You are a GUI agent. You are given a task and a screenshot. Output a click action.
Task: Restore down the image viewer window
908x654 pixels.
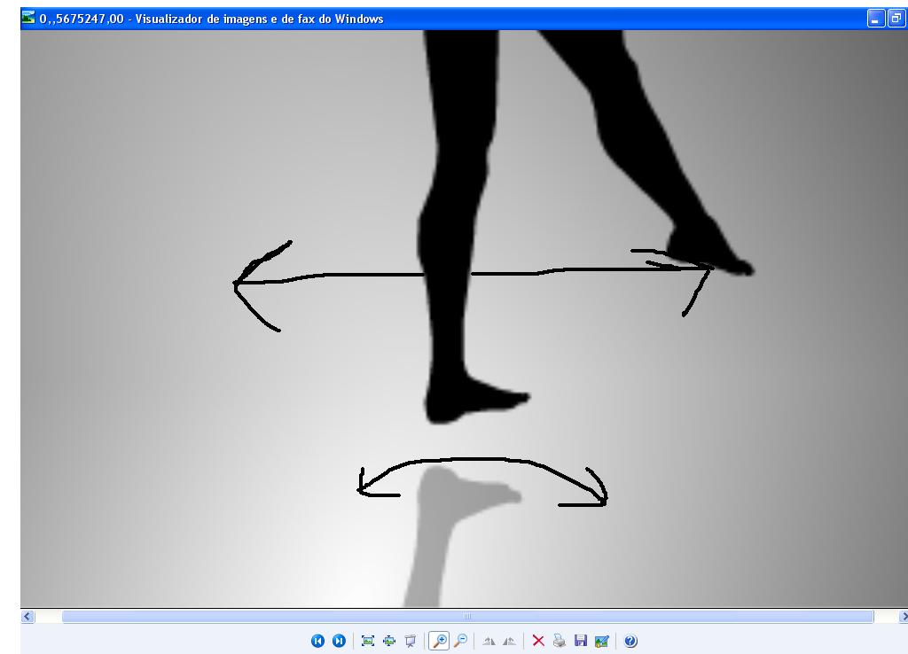pos(896,19)
